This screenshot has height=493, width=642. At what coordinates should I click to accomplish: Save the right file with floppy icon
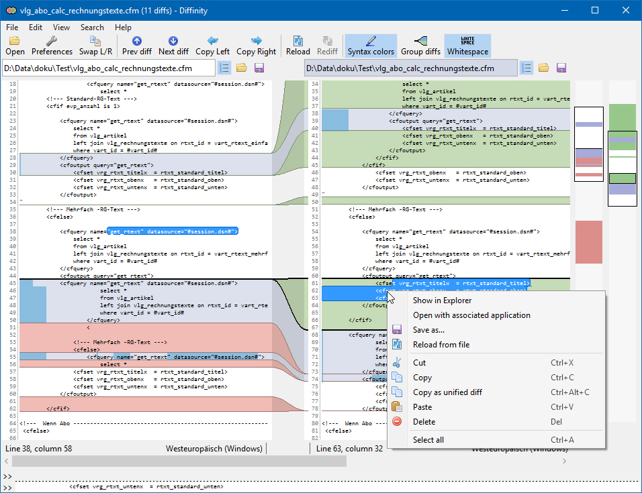561,68
